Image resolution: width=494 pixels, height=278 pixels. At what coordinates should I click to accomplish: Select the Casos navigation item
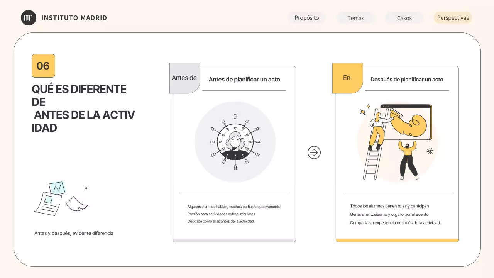point(404,18)
